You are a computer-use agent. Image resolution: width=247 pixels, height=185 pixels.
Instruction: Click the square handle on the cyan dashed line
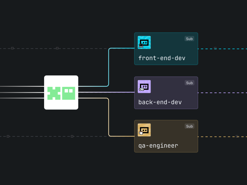point(215,48)
